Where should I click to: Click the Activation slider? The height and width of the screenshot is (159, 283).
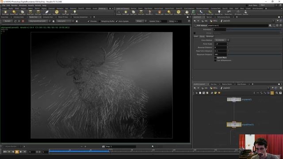(x=253, y=30)
